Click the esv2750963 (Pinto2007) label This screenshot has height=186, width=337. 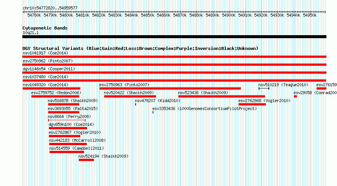[124, 85]
